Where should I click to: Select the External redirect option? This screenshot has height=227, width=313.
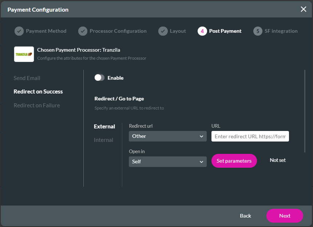click(x=104, y=126)
